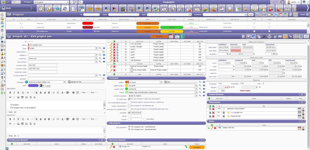Image resolution: width=310 pixels, height=150 pixels.
Task: Open Projects icon tab in the top bar
Action: (65, 8)
